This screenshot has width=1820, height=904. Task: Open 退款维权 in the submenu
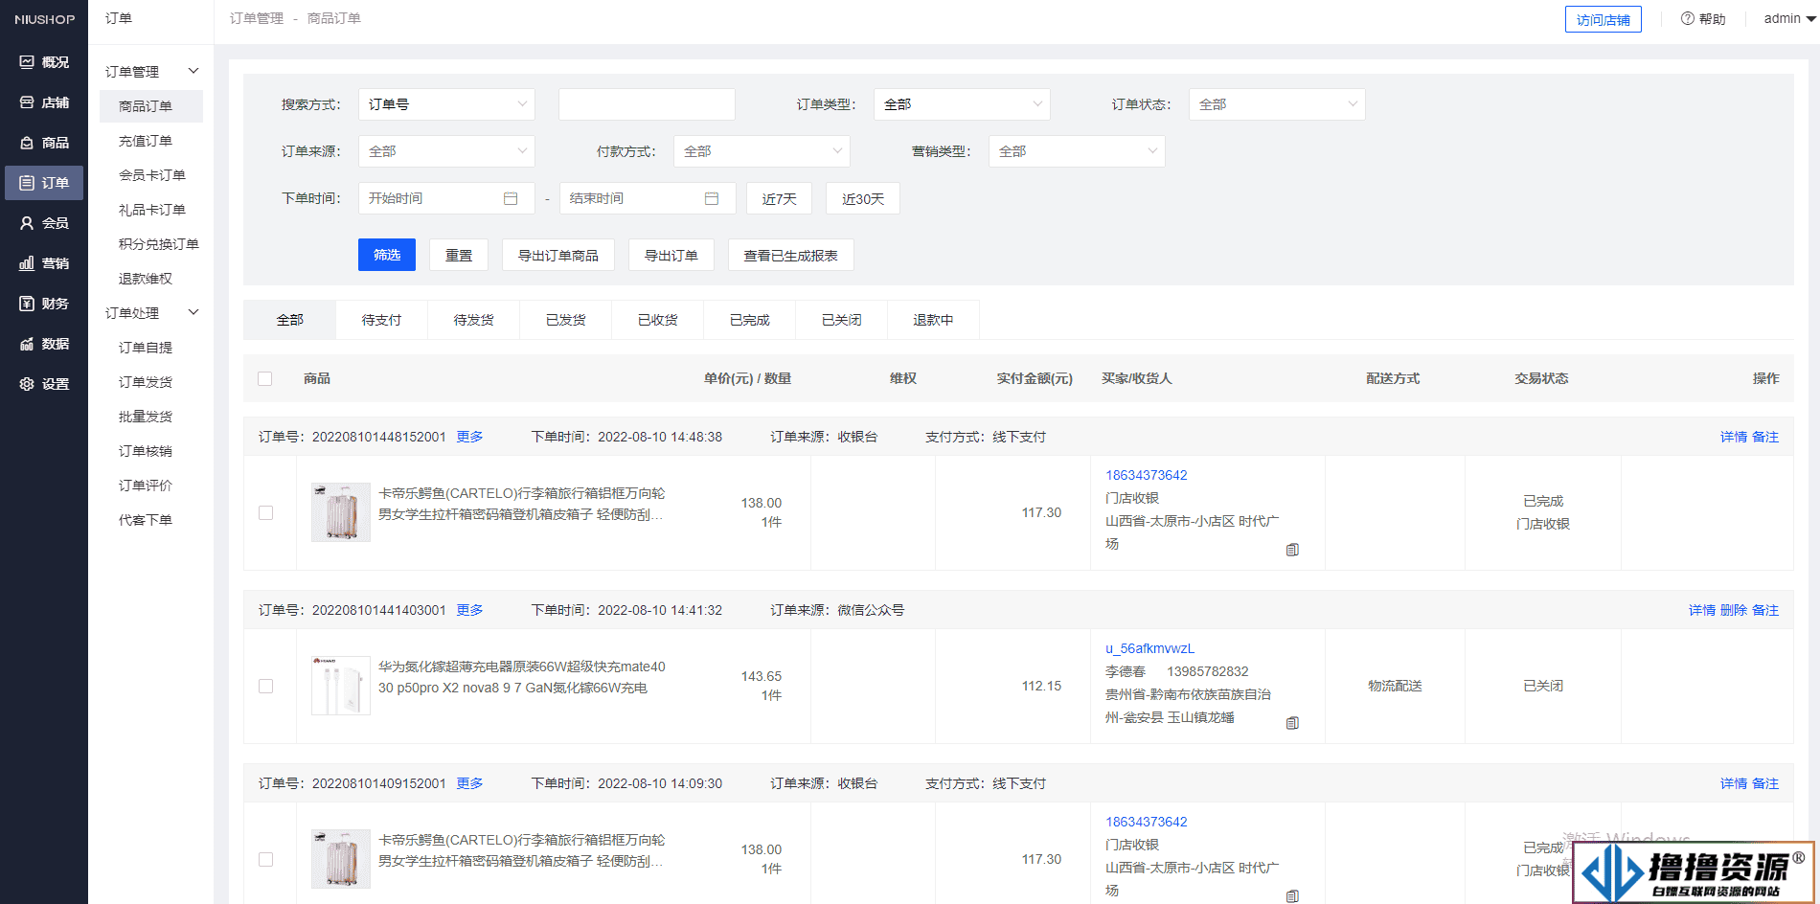[x=146, y=279]
